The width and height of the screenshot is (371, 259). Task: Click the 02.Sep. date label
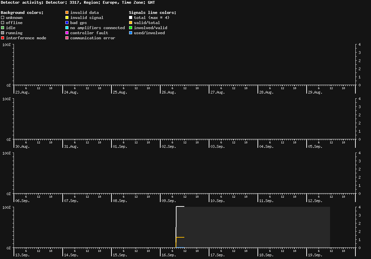click(x=169, y=146)
